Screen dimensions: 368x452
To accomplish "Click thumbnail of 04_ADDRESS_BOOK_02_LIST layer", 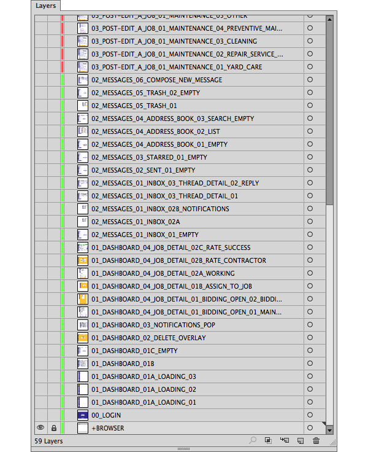I will (83, 131).
